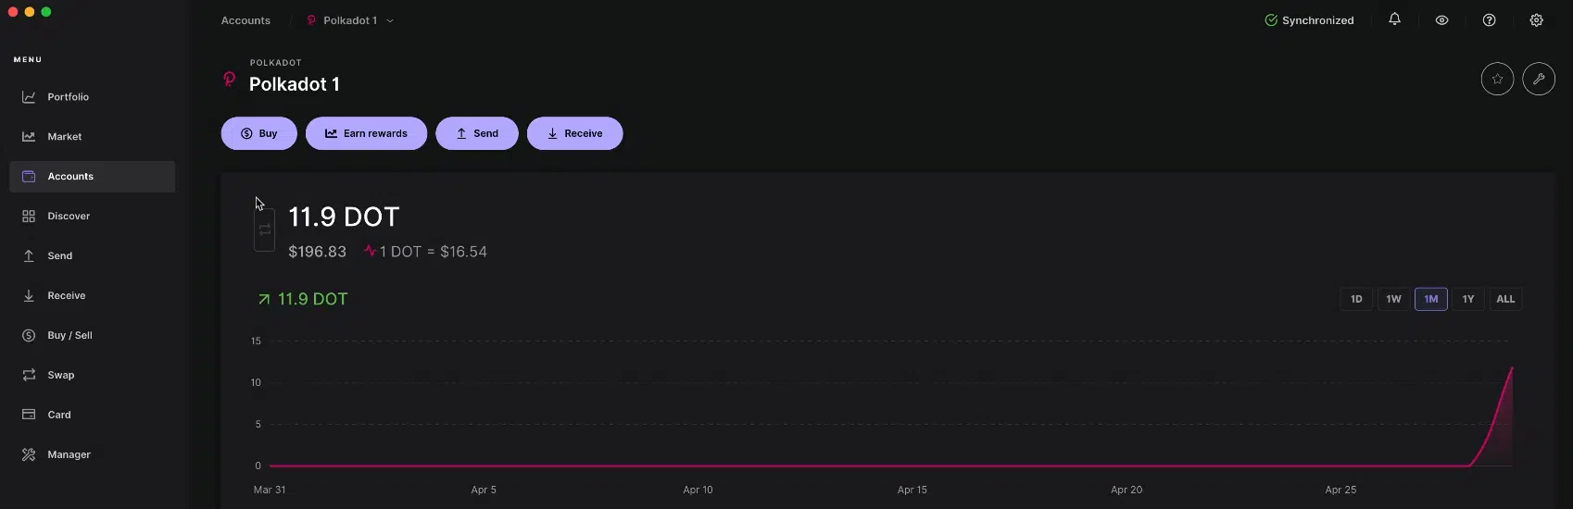Viewport: 1573px width, 509px height.
Task: Click the Polkadot 1 account title
Action: click(294, 84)
